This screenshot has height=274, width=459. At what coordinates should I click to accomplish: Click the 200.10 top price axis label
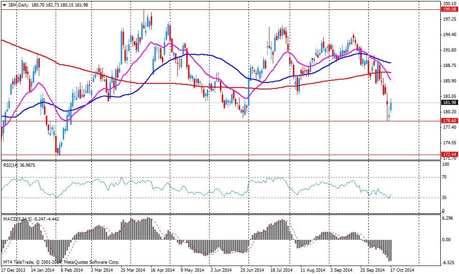coord(449,3)
